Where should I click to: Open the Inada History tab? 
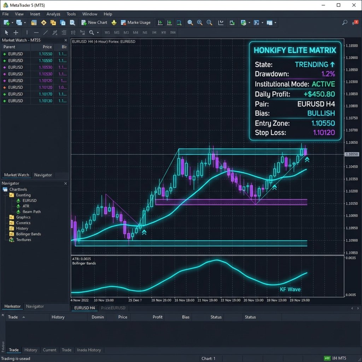89,350
